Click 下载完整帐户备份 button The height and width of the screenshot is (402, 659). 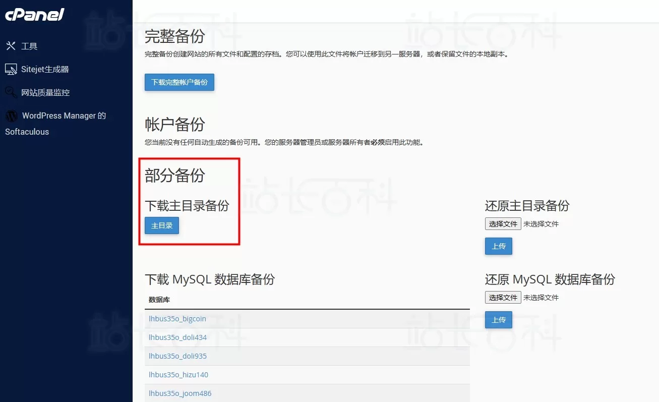click(179, 82)
